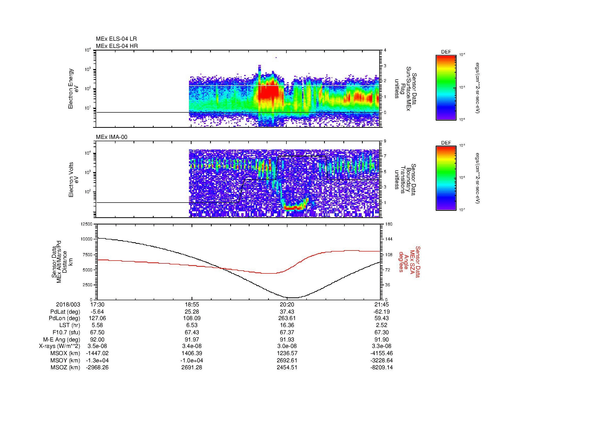This screenshot has height=426, width=603.
Task: Click the 'MEx IMA-00' panel title
Action: (112, 137)
